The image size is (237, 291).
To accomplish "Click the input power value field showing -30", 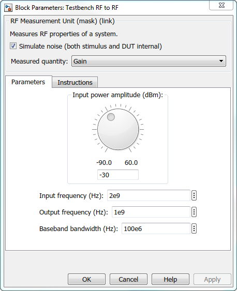I will (118, 175).
